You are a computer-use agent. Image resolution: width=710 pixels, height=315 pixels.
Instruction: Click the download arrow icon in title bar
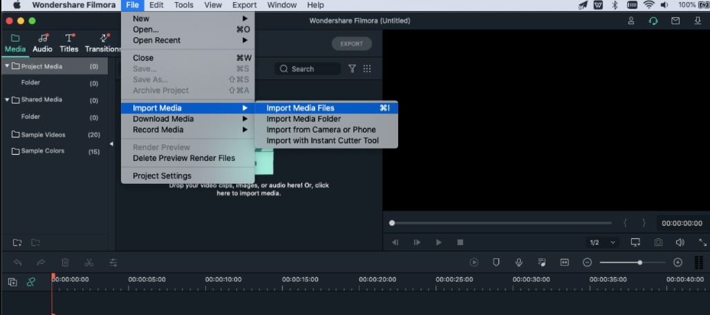[x=698, y=21]
